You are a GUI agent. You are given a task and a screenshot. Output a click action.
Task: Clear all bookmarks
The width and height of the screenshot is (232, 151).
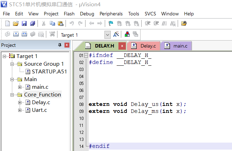pos(136,23)
